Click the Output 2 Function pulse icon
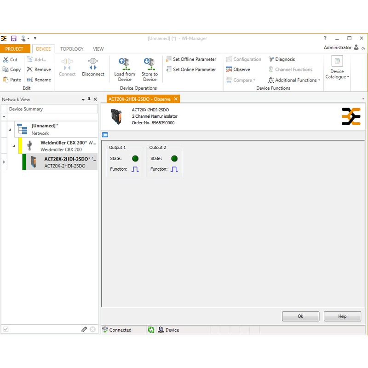Viewport: 368px width, 368px height. pos(174,169)
